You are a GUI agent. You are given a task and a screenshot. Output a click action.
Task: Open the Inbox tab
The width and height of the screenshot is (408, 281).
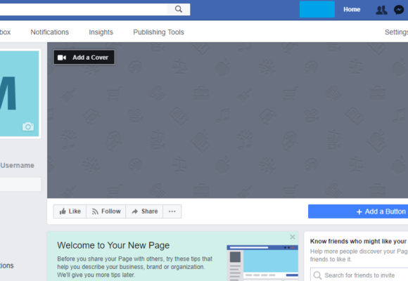pos(5,32)
